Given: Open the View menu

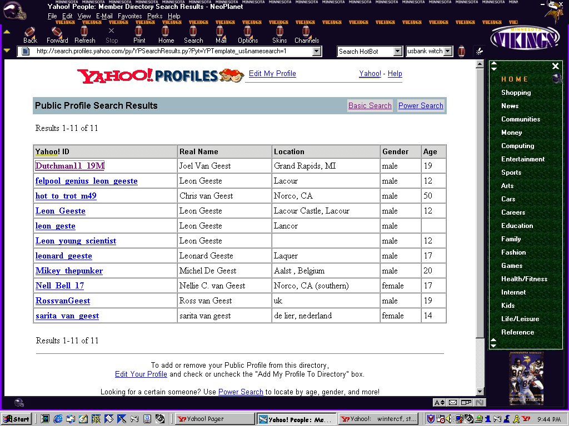Looking at the screenshot, I should (84, 16).
